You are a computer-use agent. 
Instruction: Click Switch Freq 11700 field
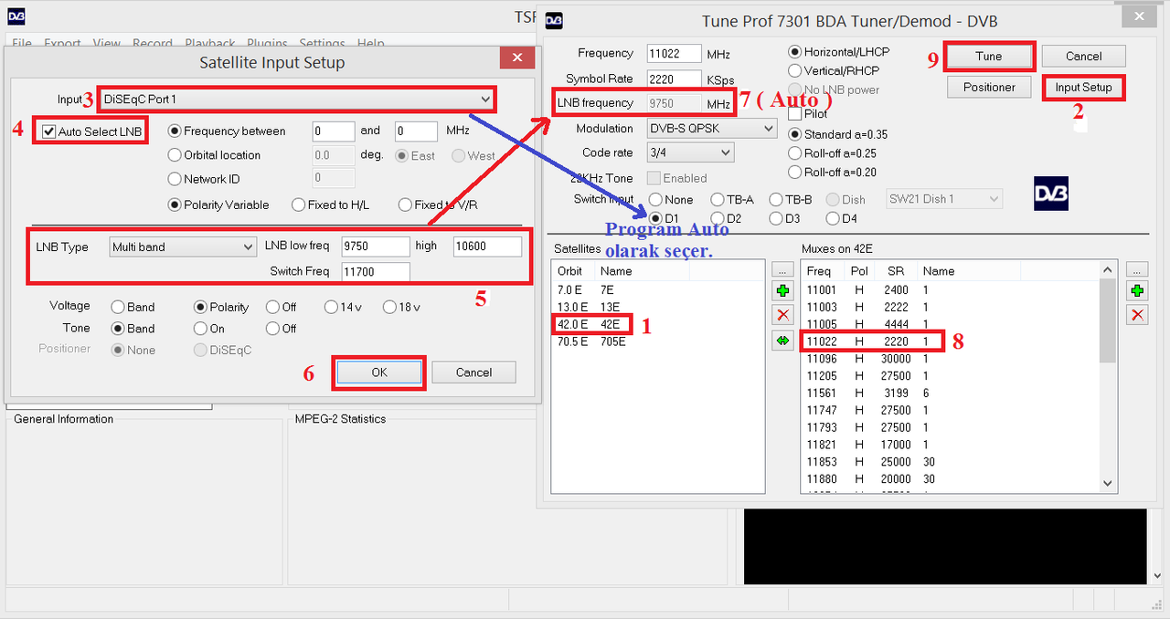pos(376,271)
